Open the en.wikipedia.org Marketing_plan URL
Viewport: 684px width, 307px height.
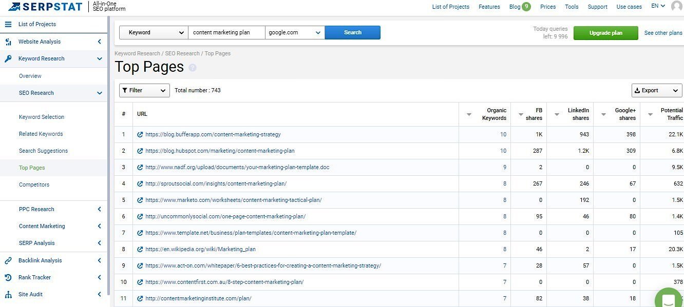point(200,249)
